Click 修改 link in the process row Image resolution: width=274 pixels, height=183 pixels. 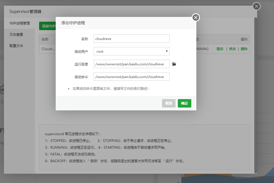232,49
